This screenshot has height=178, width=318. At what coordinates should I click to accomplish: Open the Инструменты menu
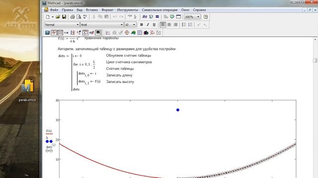128,10
